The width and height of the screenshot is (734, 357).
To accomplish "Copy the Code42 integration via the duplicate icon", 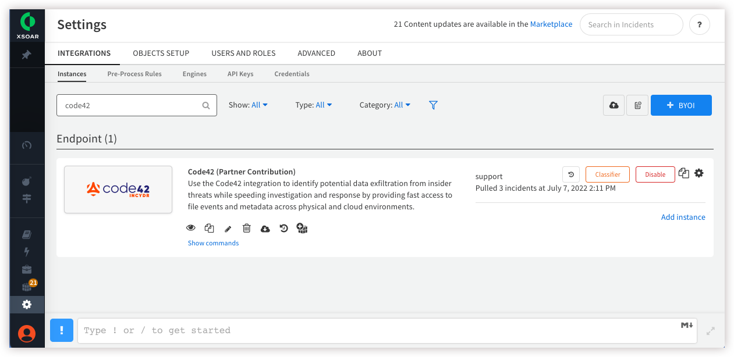I will pyautogui.click(x=209, y=228).
